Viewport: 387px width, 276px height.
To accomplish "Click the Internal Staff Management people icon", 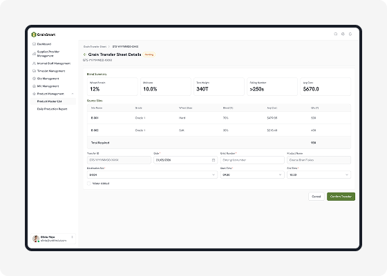I will [34, 63].
